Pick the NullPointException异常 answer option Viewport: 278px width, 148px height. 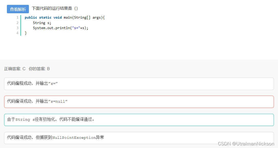139,138
